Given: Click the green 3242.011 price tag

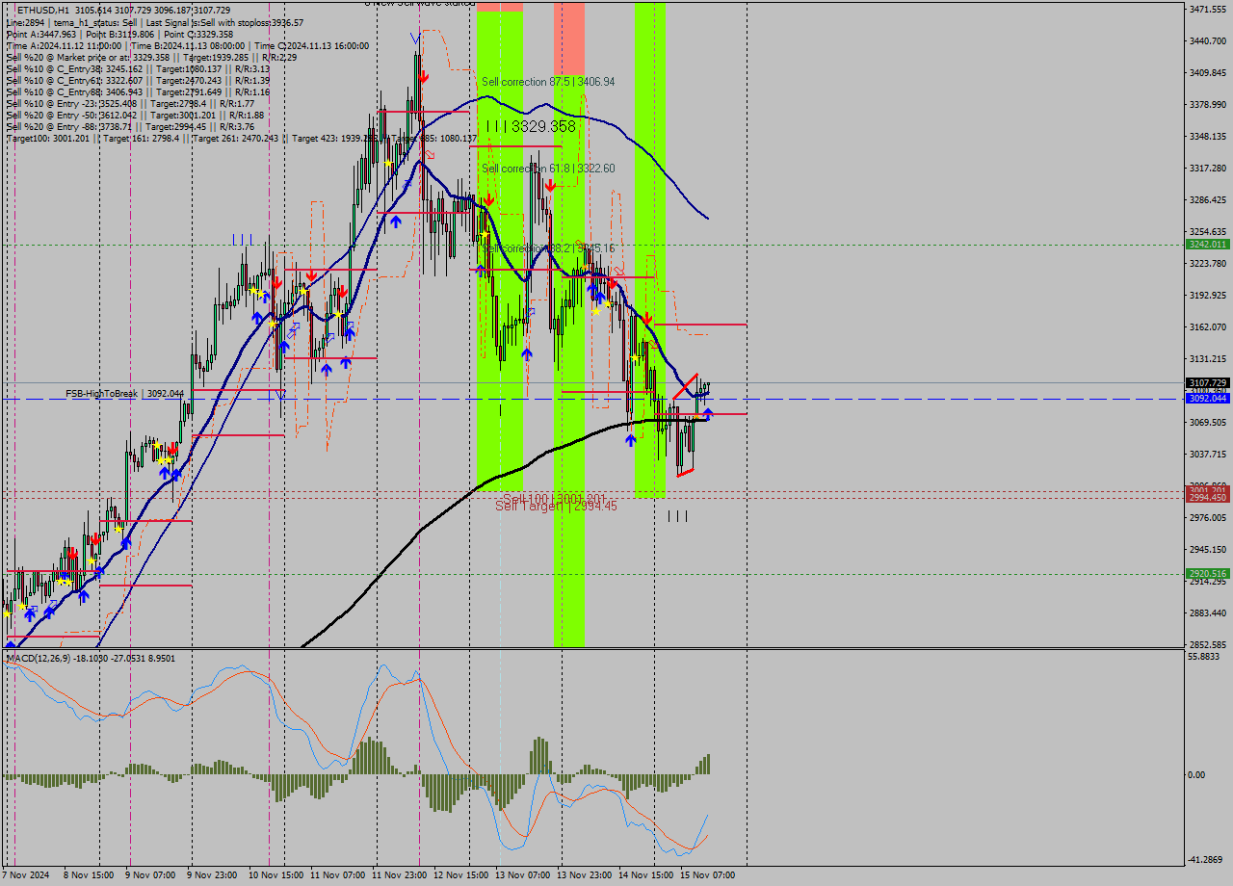Looking at the screenshot, I should [1207, 245].
